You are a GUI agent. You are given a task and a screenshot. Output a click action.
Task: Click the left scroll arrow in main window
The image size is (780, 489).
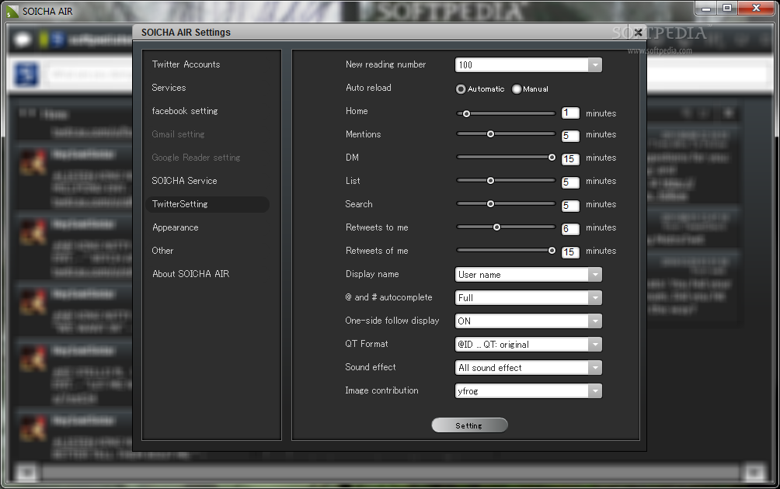(x=27, y=472)
